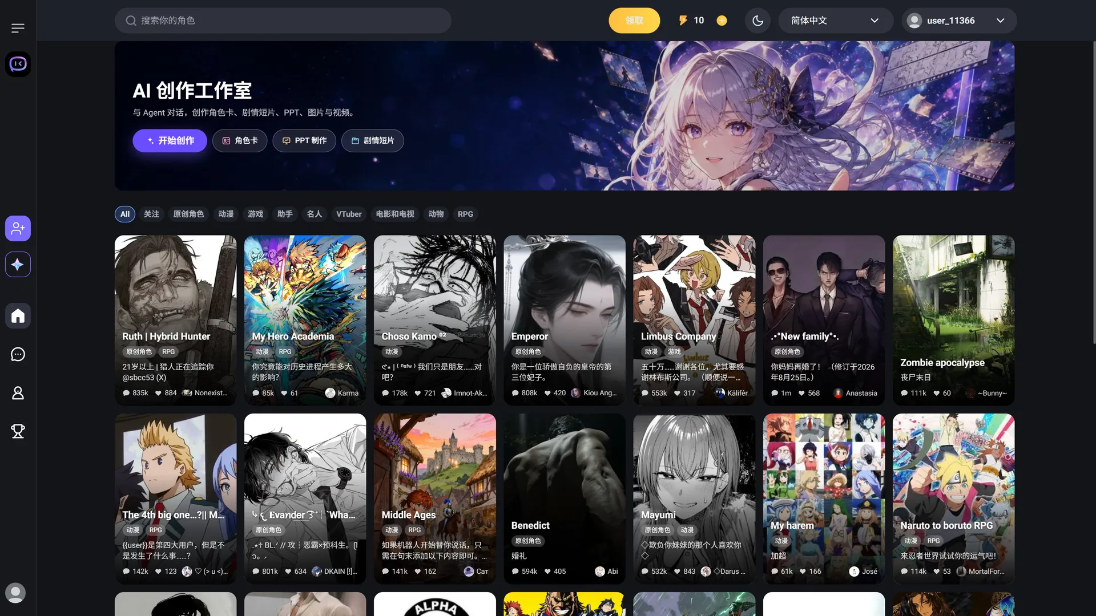Click the PPT 制作 button
The height and width of the screenshot is (616, 1096).
click(304, 141)
